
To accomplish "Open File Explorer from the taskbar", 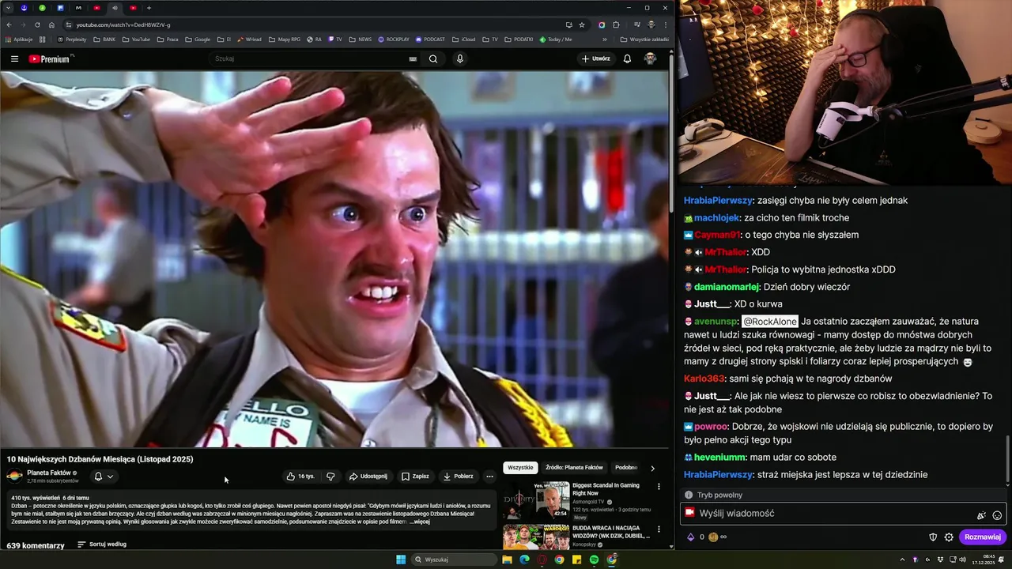I will (507, 560).
